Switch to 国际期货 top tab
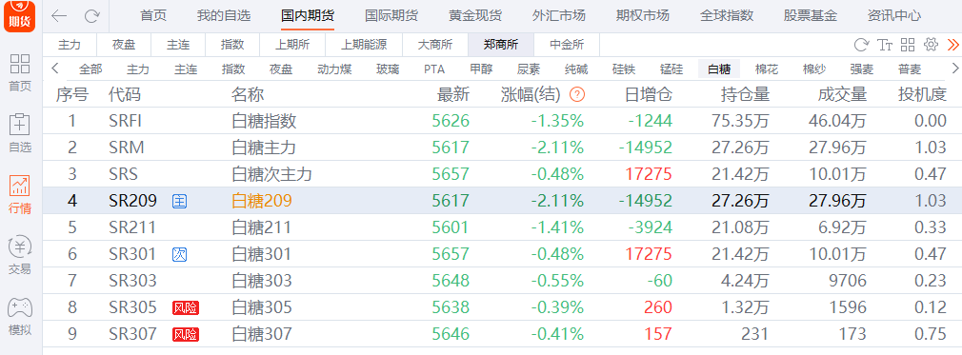Image resolution: width=962 pixels, height=355 pixels. 391,16
